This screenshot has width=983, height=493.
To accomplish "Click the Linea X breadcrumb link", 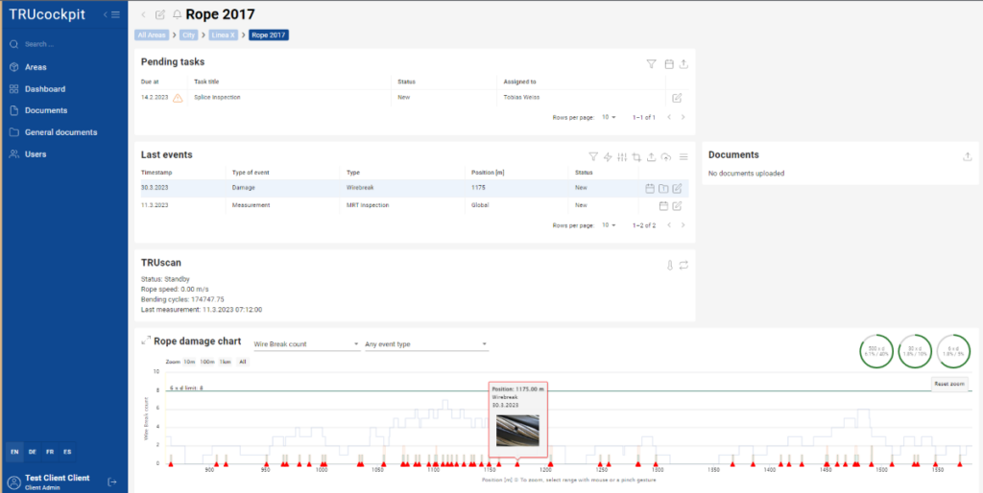I will click(x=223, y=35).
